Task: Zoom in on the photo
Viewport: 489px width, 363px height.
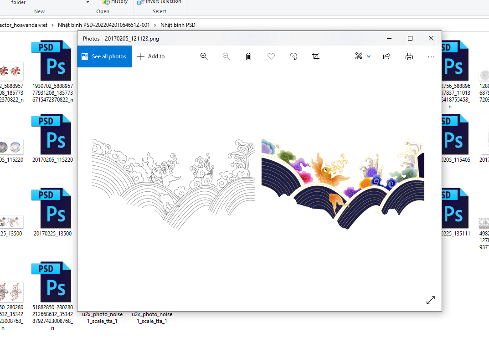Action: [x=204, y=56]
